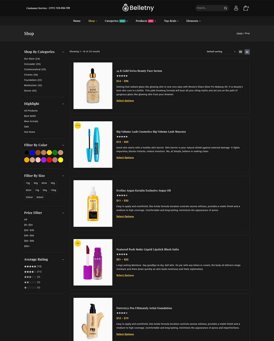Open the Moisturiser category link
274x341 pixels.
tap(30, 85)
